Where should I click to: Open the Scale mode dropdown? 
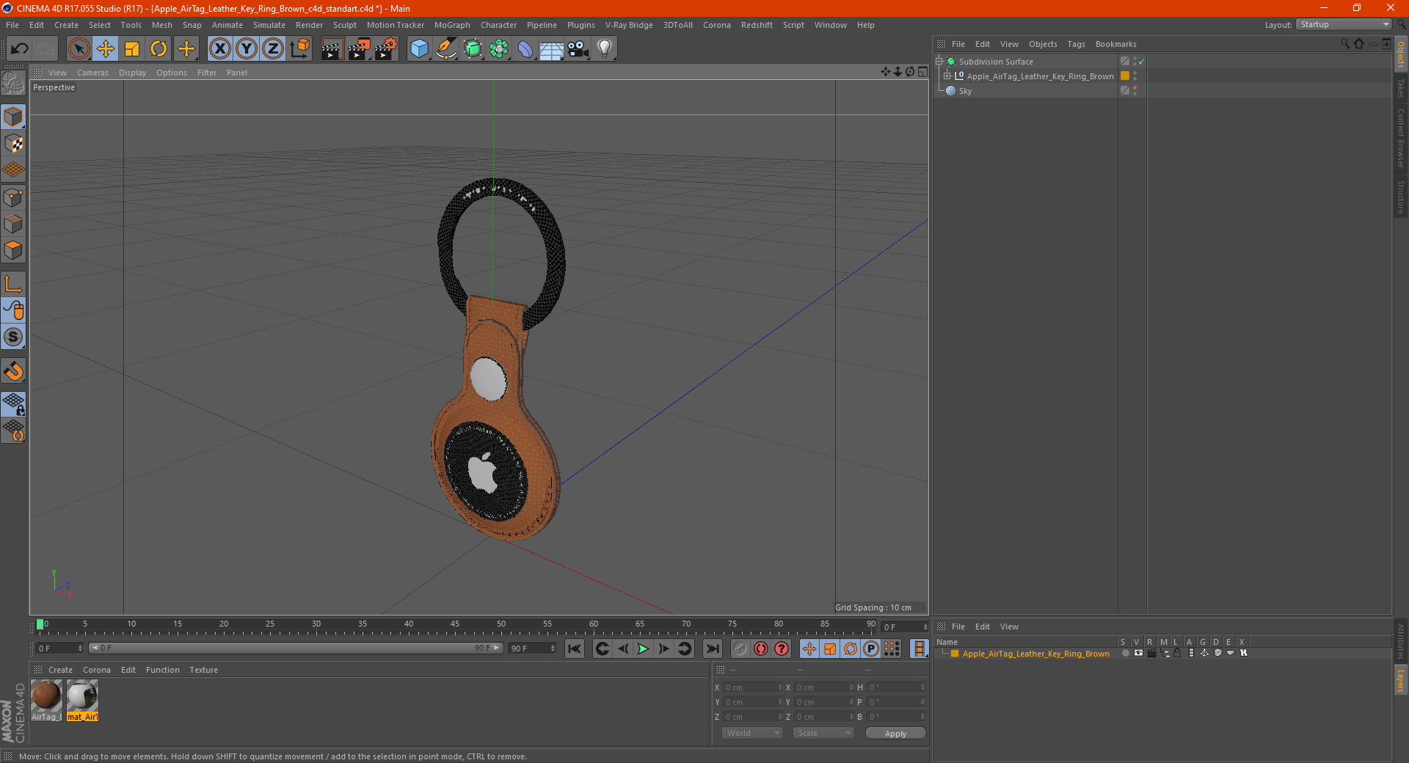(823, 733)
